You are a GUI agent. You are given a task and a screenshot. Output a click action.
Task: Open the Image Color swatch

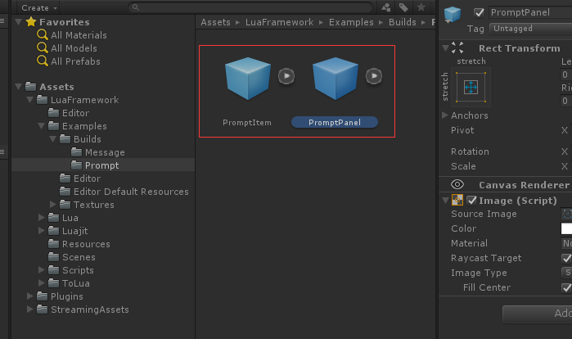click(x=566, y=228)
